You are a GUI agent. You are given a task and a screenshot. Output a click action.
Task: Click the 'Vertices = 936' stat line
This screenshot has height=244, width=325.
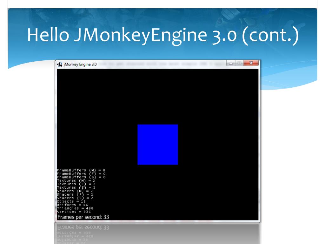pyautogui.click(x=74, y=212)
